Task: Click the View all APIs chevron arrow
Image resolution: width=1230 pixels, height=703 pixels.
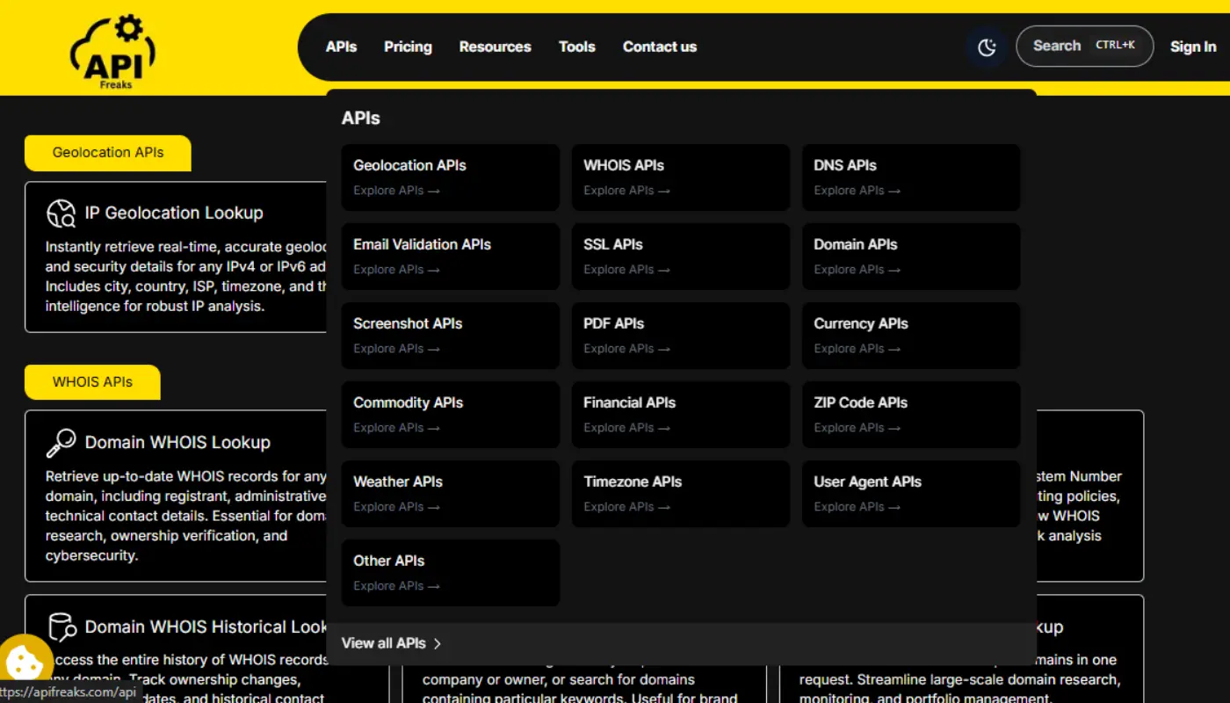Action: (x=438, y=644)
